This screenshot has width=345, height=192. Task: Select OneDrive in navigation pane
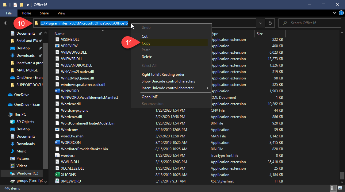point(21,95)
